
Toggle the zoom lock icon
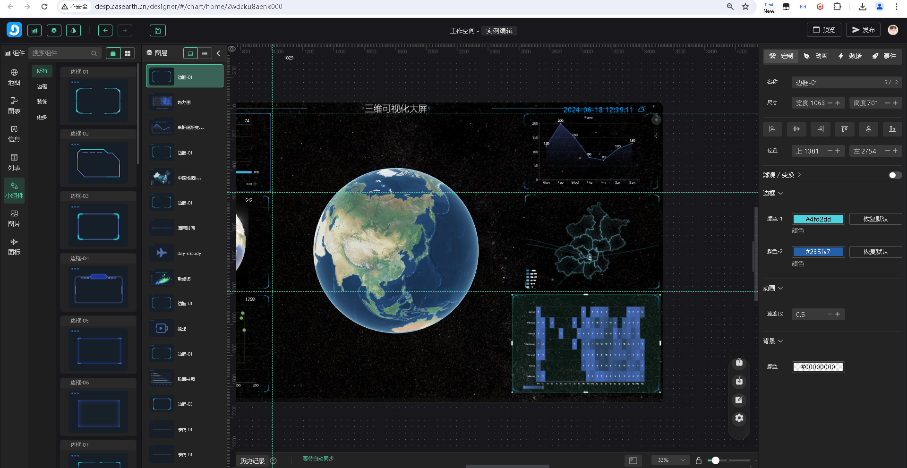pyautogui.click(x=699, y=460)
